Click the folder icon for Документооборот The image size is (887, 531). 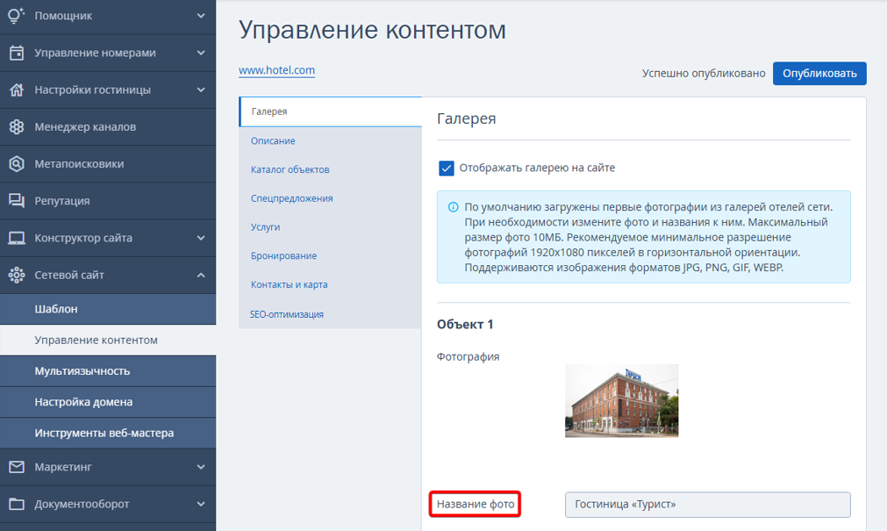[x=17, y=504]
